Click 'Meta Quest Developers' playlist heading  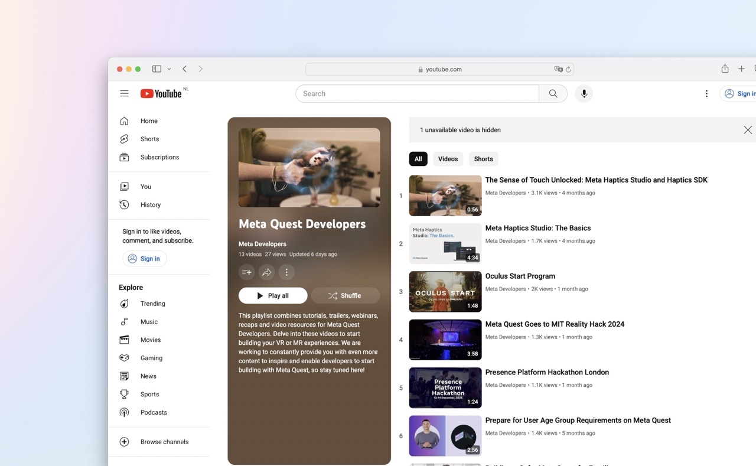(x=302, y=224)
